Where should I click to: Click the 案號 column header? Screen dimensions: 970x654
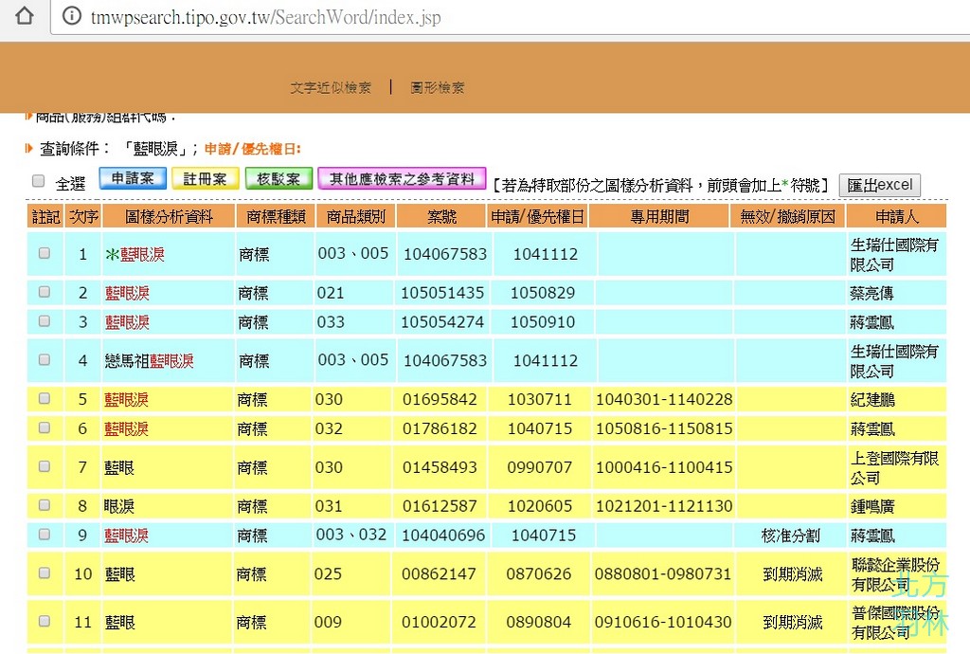441,216
